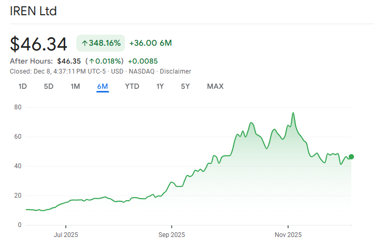Select the active 6M tab
Screen dimensions: 374x247
tap(103, 86)
